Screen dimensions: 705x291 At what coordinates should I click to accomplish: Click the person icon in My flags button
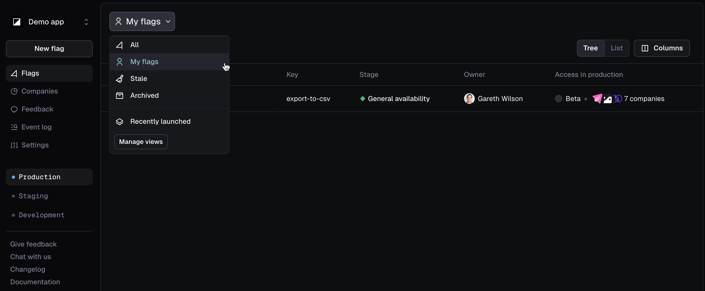[x=118, y=21]
